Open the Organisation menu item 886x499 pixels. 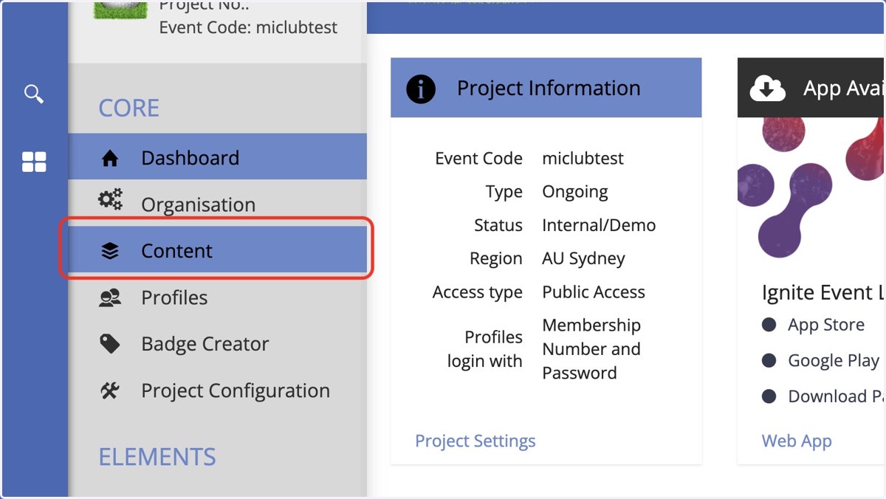pos(218,204)
